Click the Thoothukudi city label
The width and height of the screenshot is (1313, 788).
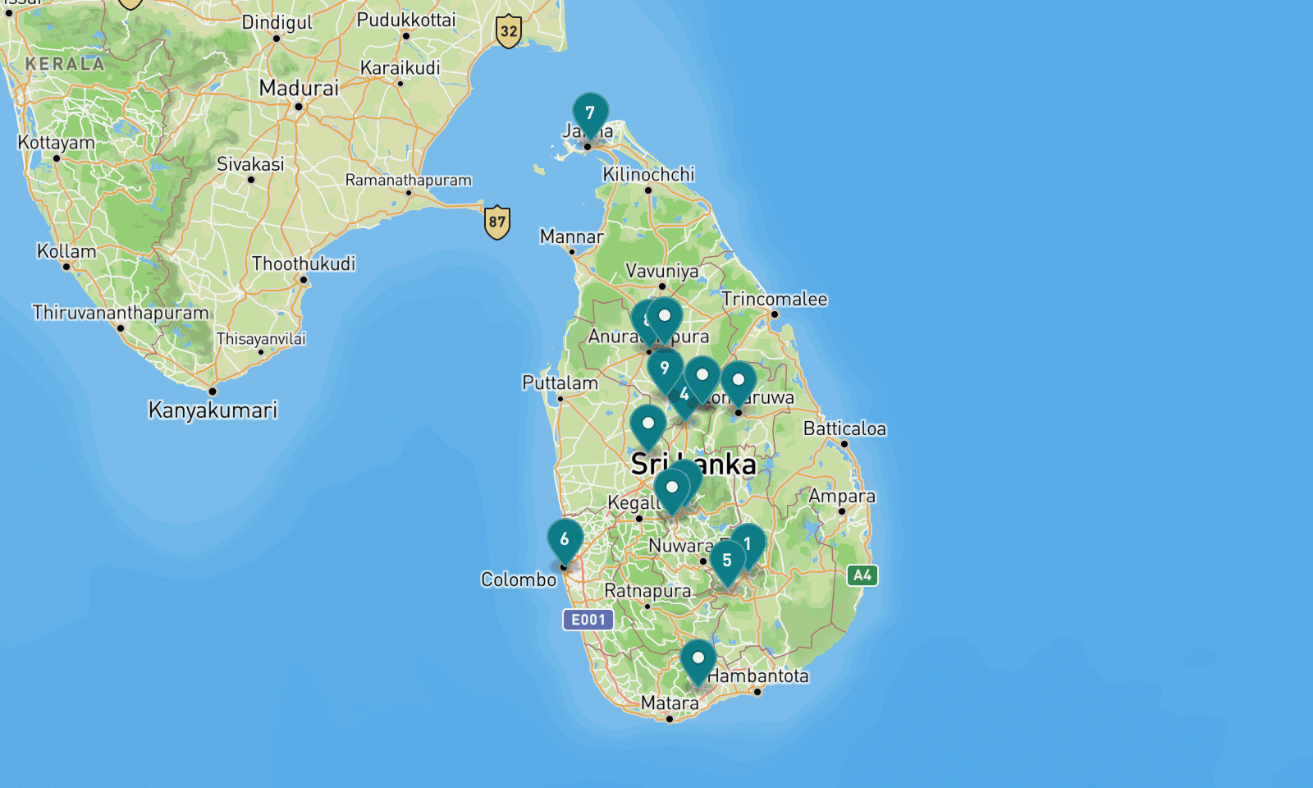pyautogui.click(x=304, y=263)
